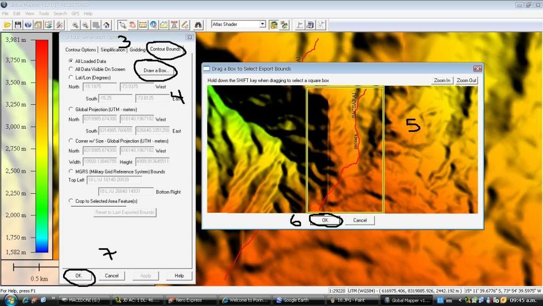Image resolution: width=543 pixels, height=306 pixels.
Task: Click the MGRS Top Left field
Action: coord(114,180)
